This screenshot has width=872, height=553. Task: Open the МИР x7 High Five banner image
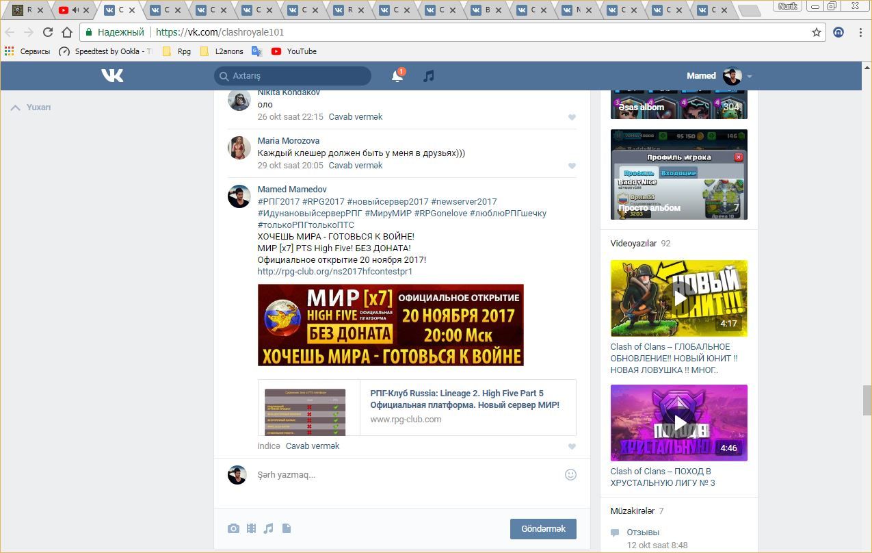[391, 325]
